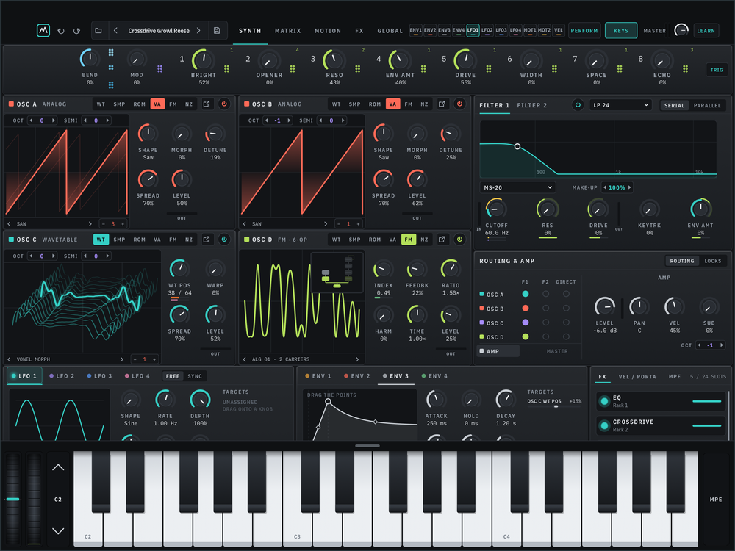Screen dimensions: 735x551
Task: Toggle OSC C power
Action: (224, 240)
